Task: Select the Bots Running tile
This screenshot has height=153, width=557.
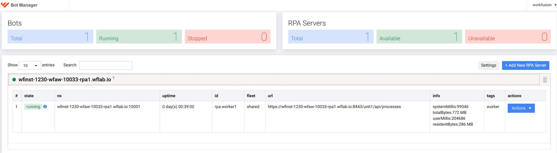Action: [139, 37]
